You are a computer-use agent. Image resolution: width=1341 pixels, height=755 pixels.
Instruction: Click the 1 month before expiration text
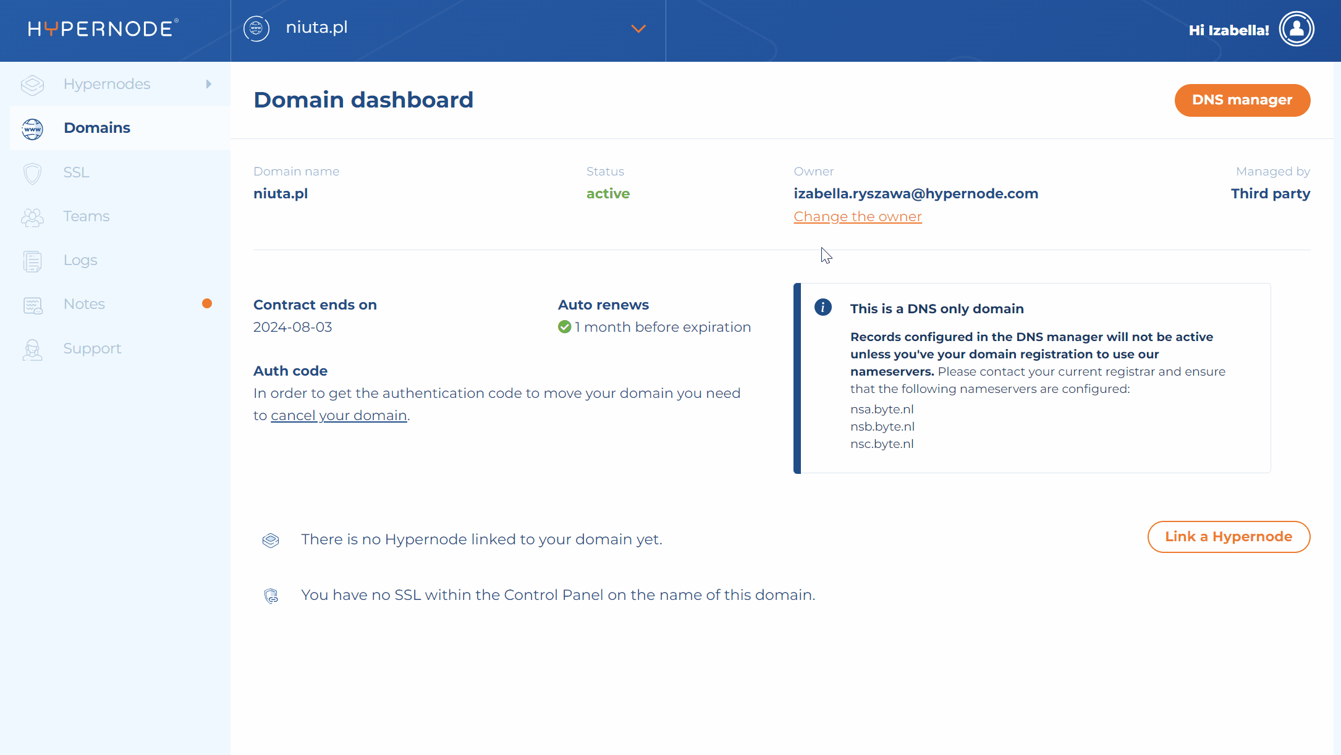pos(662,327)
